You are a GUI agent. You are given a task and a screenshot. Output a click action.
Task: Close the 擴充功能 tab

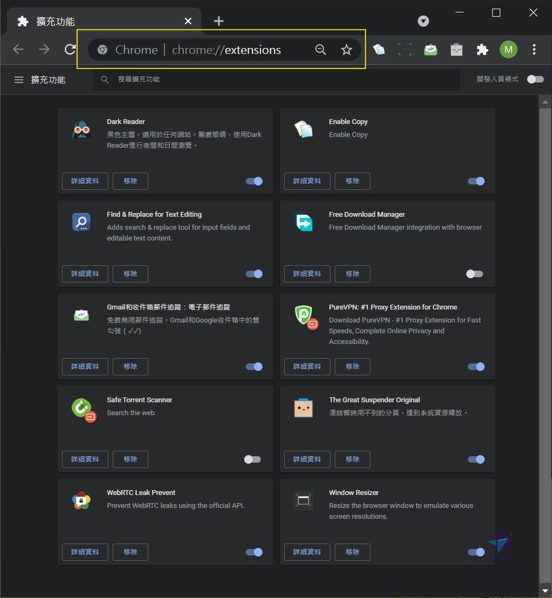188,22
